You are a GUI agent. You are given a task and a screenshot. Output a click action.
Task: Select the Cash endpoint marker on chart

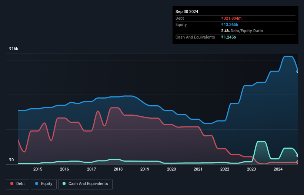[x=298, y=156]
